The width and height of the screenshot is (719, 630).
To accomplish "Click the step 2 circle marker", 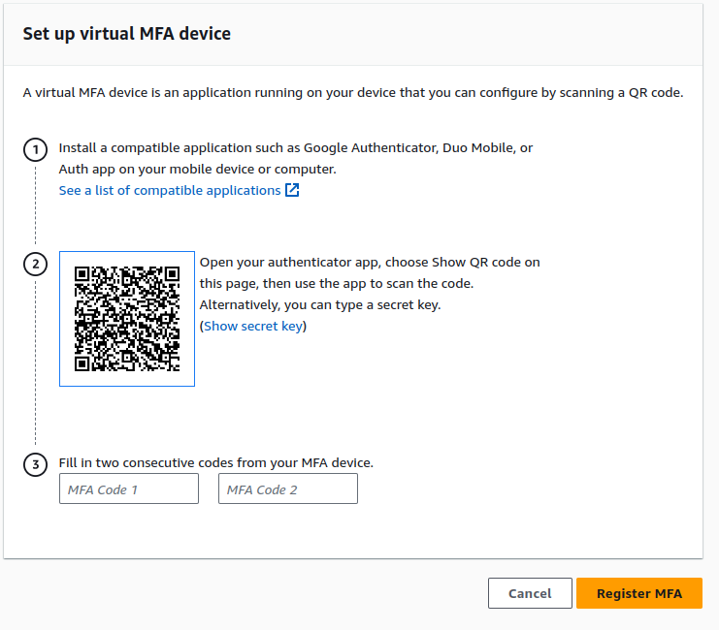I will pyautogui.click(x=36, y=264).
